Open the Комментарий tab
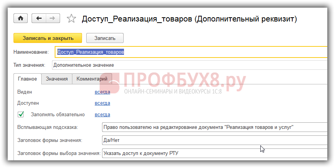The height and width of the screenshot is (168, 335). coord(92,79)
